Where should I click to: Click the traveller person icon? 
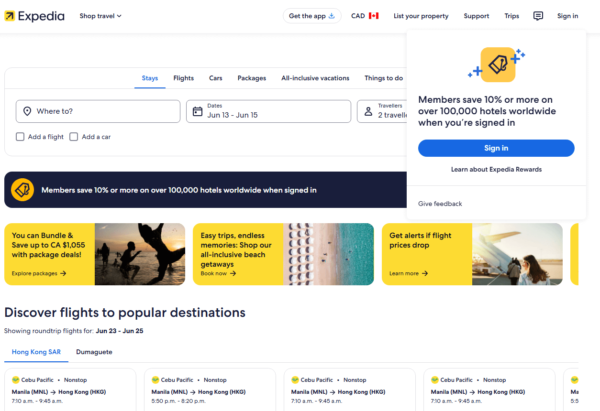click(x=368, y=111)
